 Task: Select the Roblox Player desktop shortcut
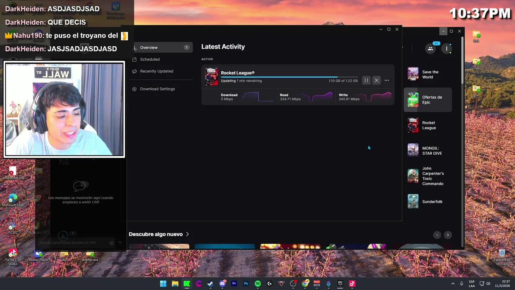click(x=38, y=256)
